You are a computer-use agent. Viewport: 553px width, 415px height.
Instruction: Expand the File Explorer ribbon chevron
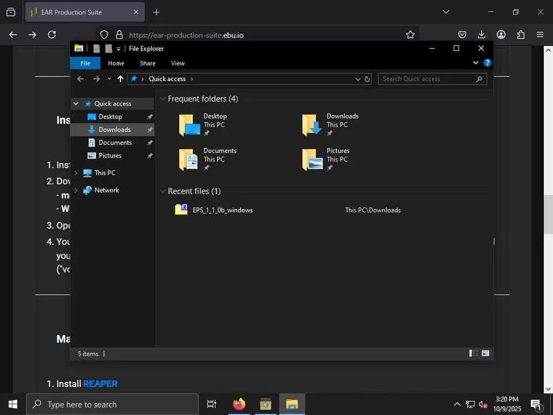click(475, 63)
